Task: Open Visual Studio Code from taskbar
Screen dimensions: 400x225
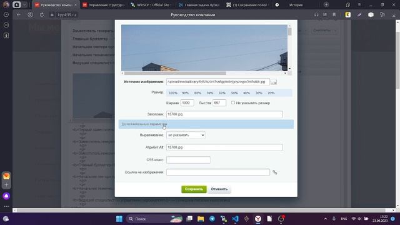Action: pyautogui.click(x=235, y=219)
